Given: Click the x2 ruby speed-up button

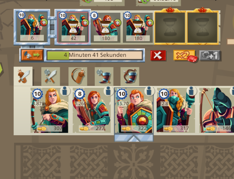Looking at the screenshot, I should click(x=185, y=56).
